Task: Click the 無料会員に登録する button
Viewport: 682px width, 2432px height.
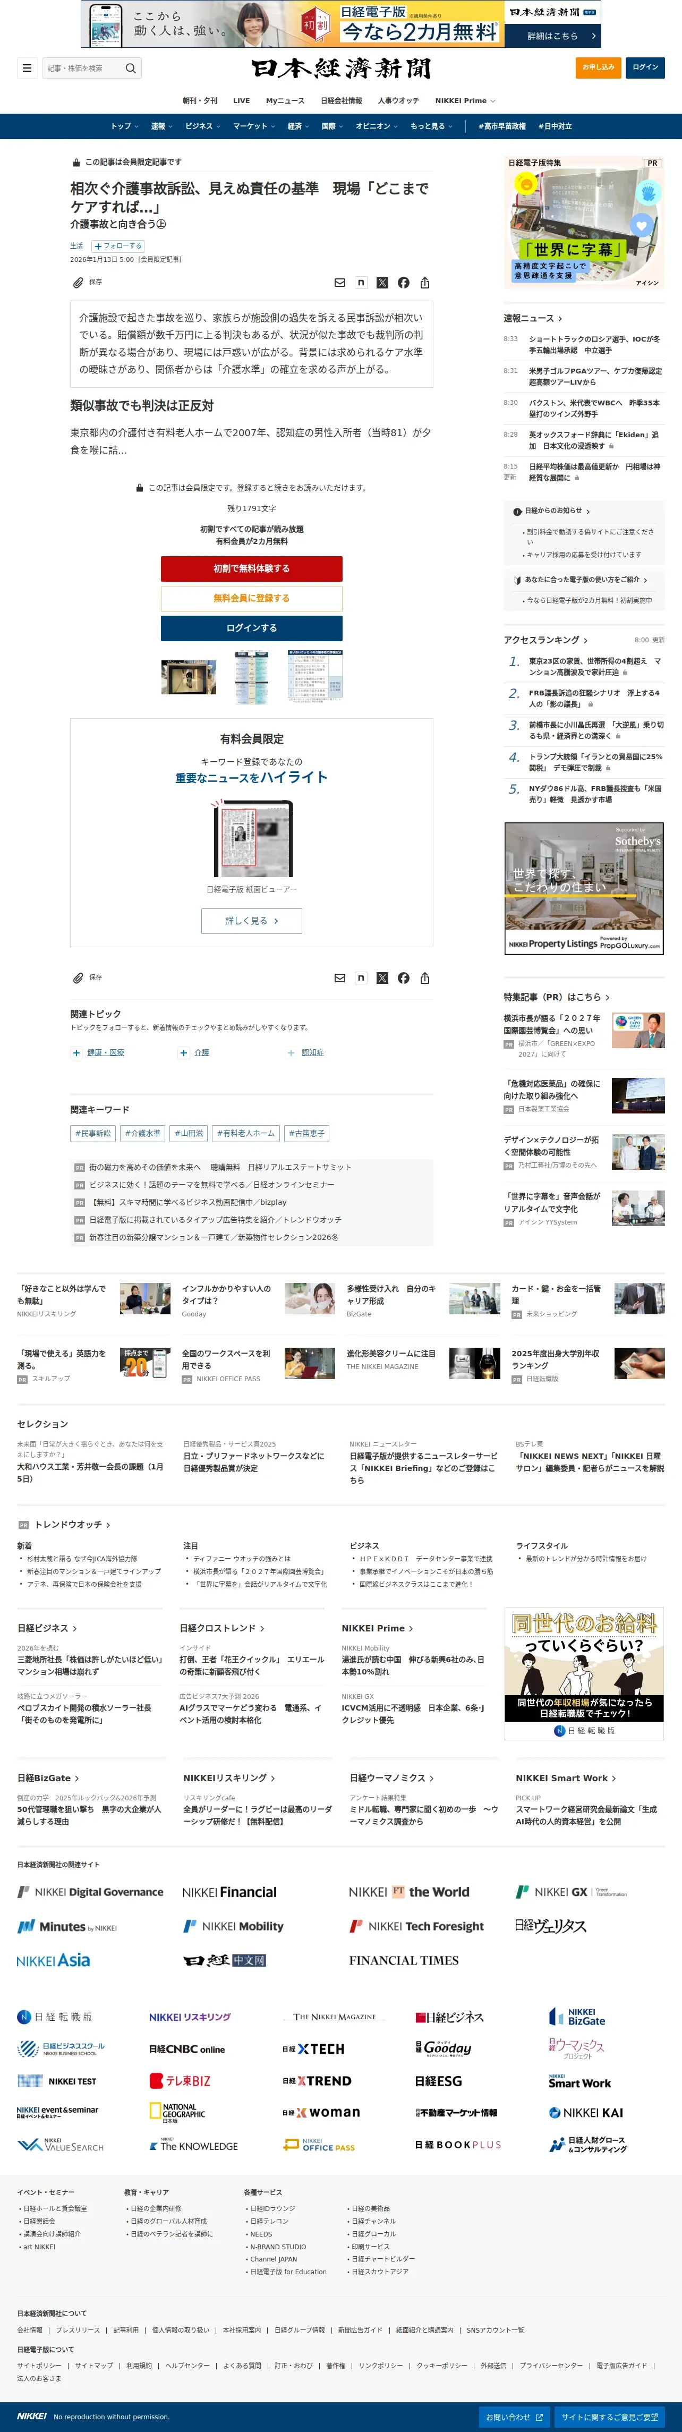Action: coord(251,599)
